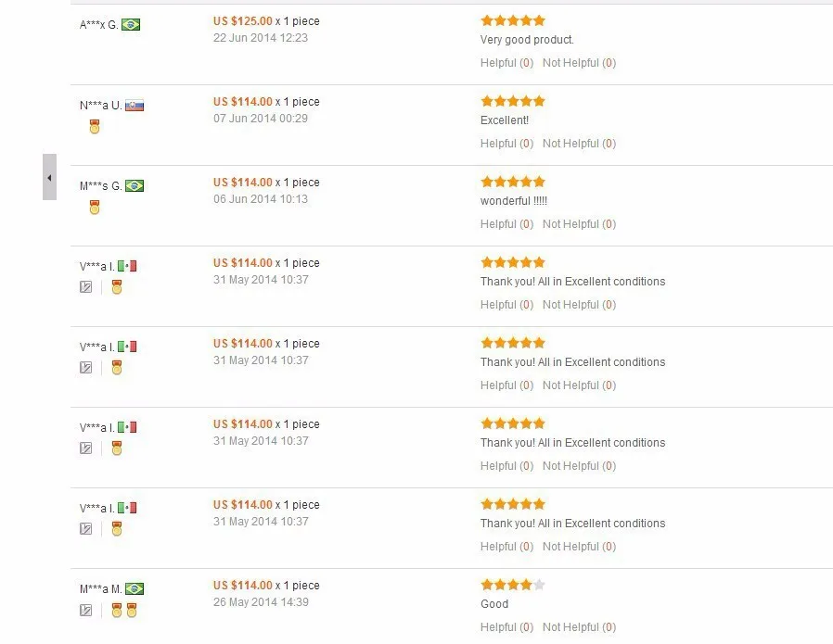Screen dimensions: 833x644
Task: Click the five-star rating above 'Excellent!'
Action: click(x=513, y=101)
